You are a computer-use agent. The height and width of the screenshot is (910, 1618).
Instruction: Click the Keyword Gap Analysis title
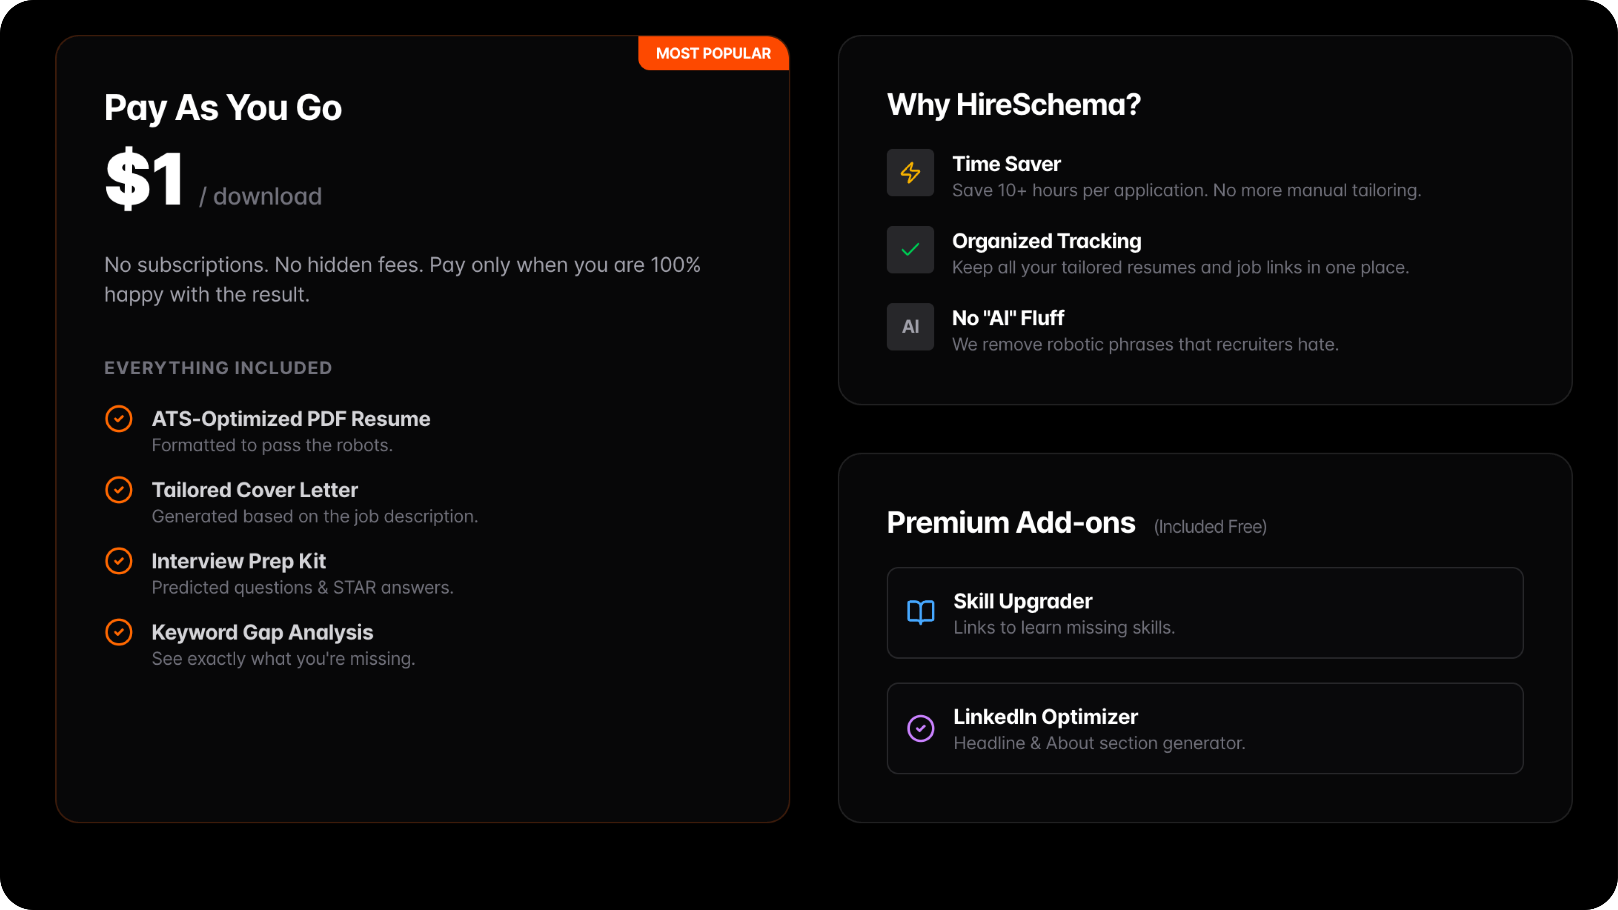click(x=262, y=632)
